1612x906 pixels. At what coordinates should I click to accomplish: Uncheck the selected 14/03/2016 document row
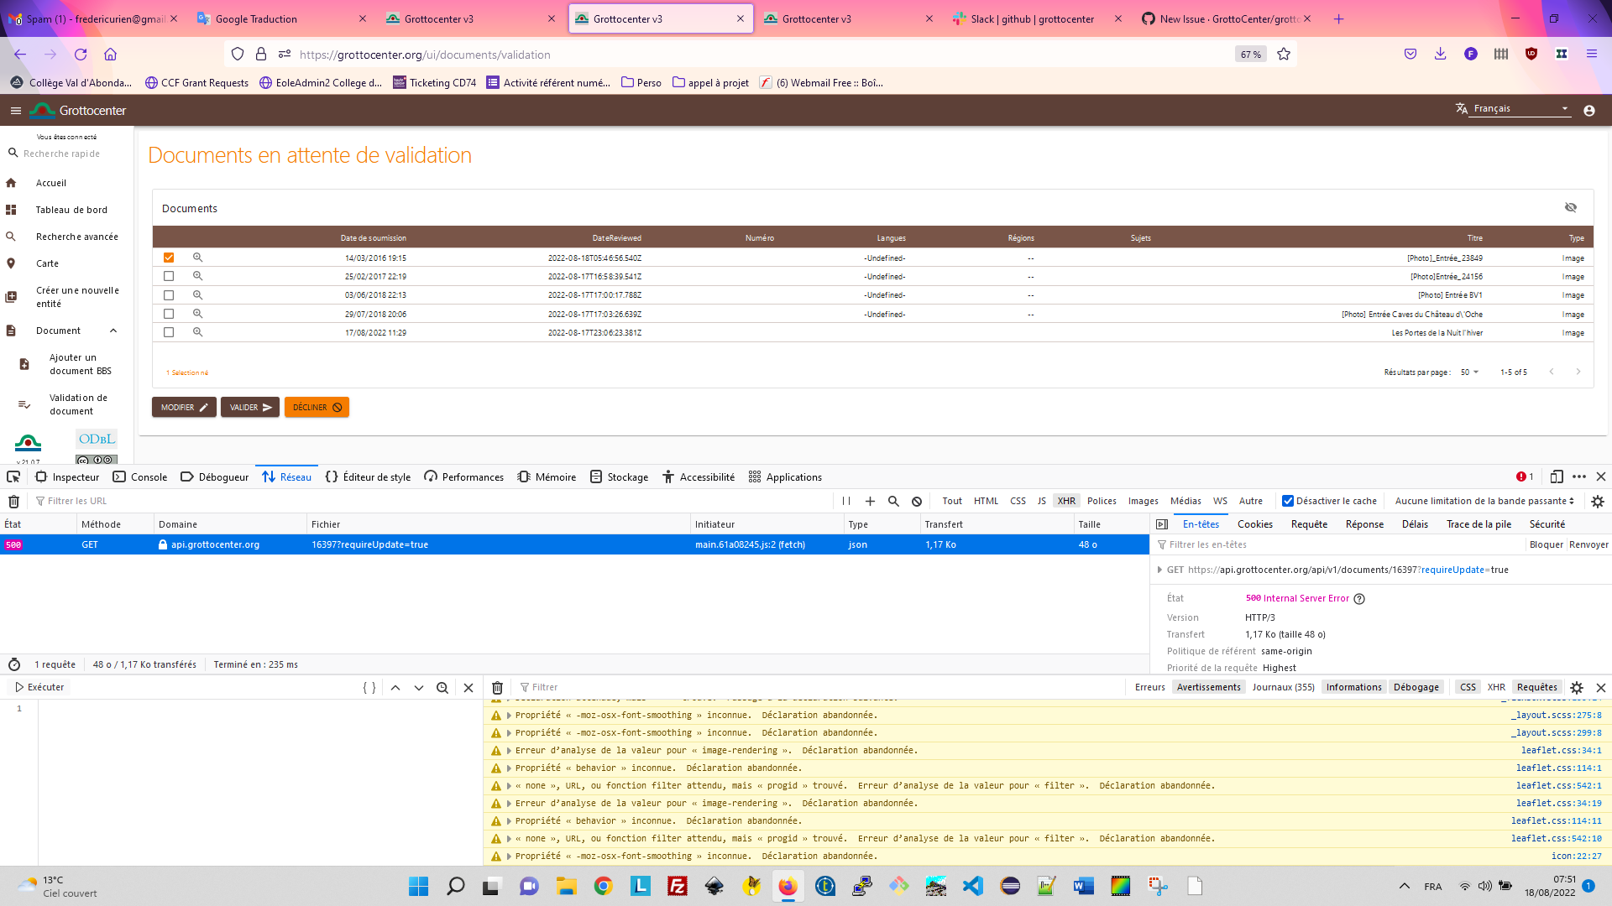coord(169,257)
